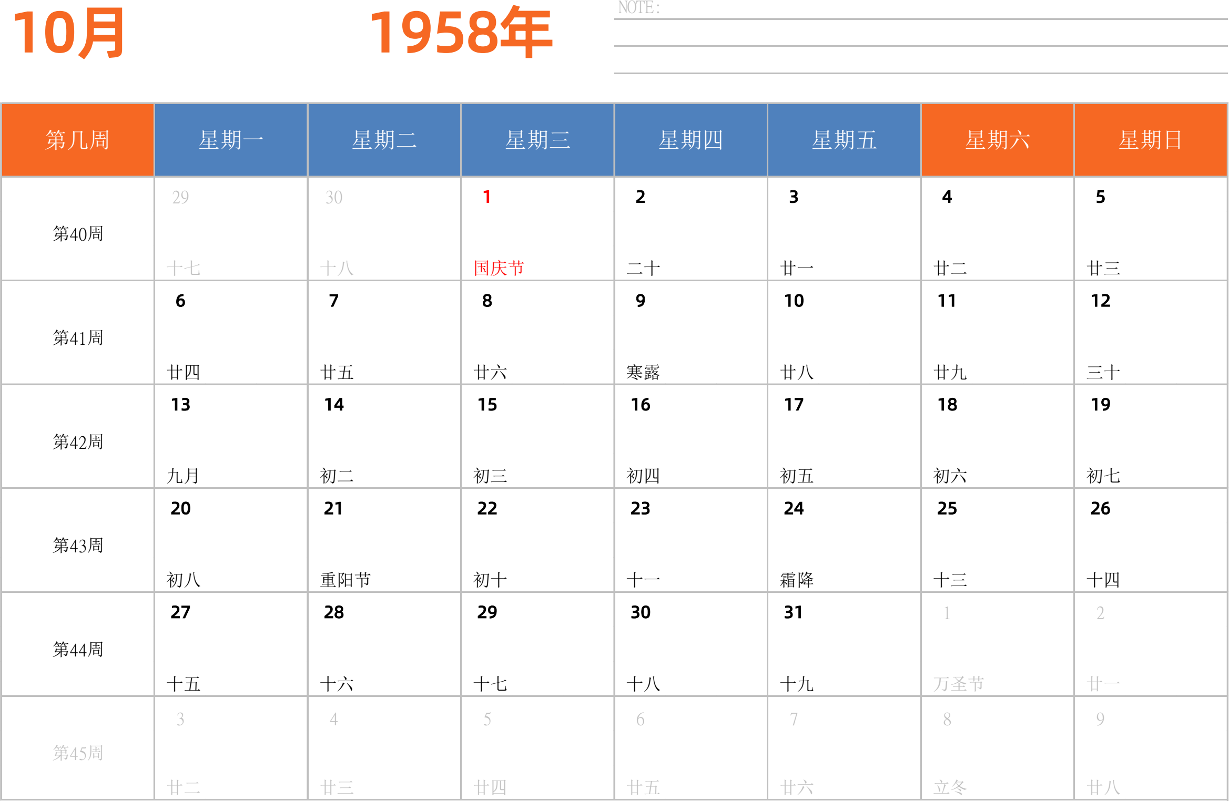Select the 星期一 column header

(x=231, y=140)
